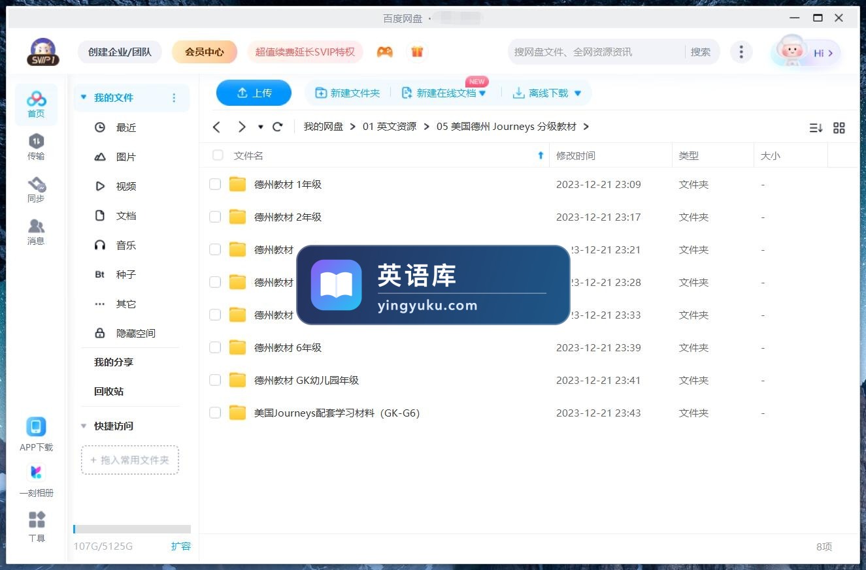Open 隐藏空间 hidden space

coord(135,333)
